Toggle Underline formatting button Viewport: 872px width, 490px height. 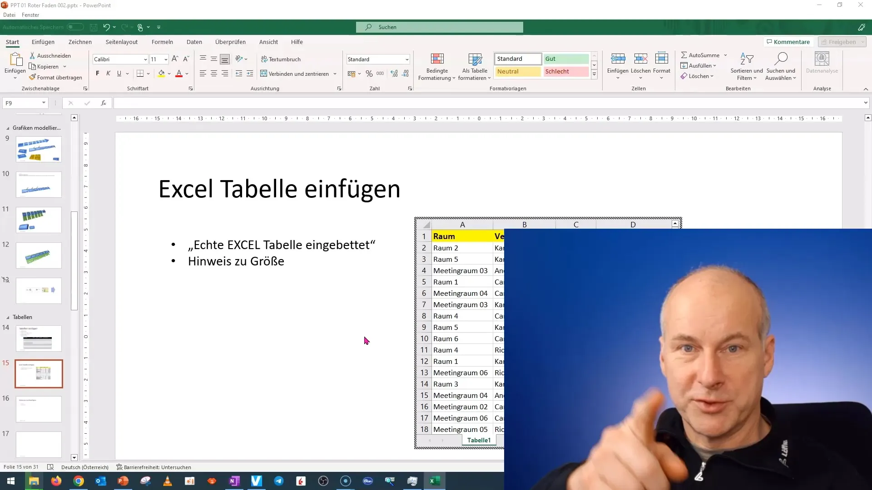[119, 73]
